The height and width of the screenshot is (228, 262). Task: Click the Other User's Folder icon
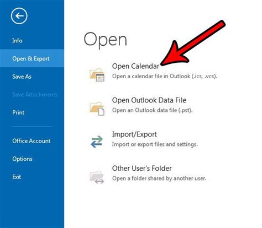(x=97, y=177)
